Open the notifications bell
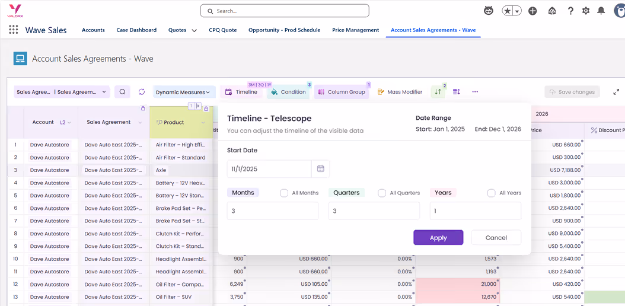 pos(601,11)
